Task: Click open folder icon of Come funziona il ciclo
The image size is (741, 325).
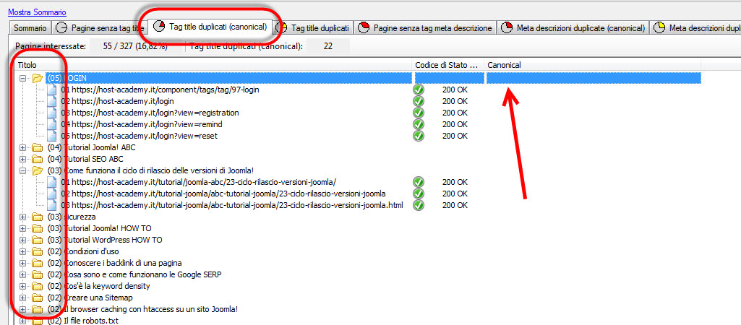Action: pyautogui.click(x=38, y=170)
